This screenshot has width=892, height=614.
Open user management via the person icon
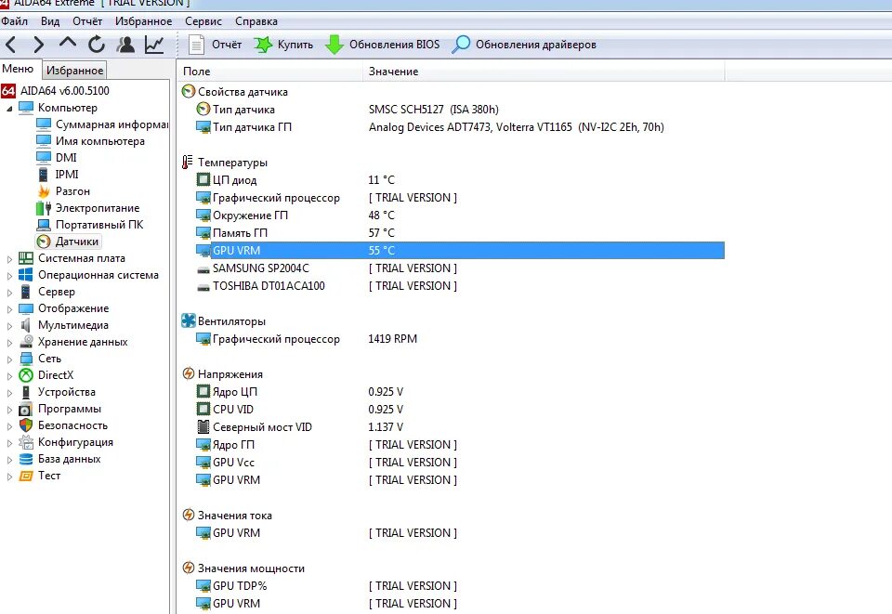click(125, 45)
